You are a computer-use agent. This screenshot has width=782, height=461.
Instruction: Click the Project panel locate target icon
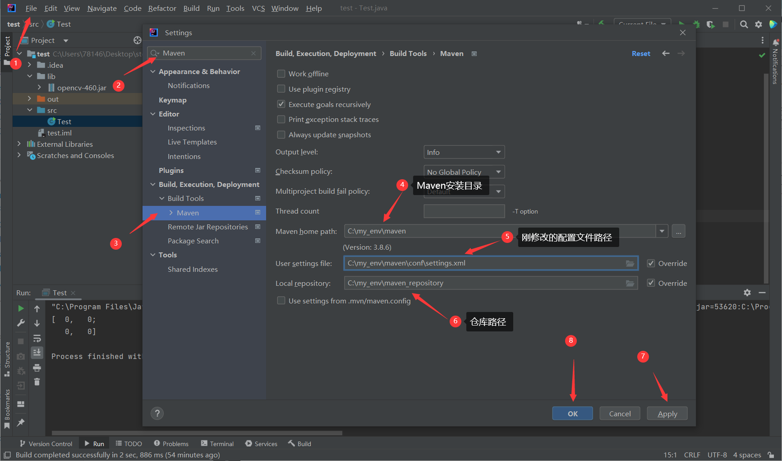[138, 40]
